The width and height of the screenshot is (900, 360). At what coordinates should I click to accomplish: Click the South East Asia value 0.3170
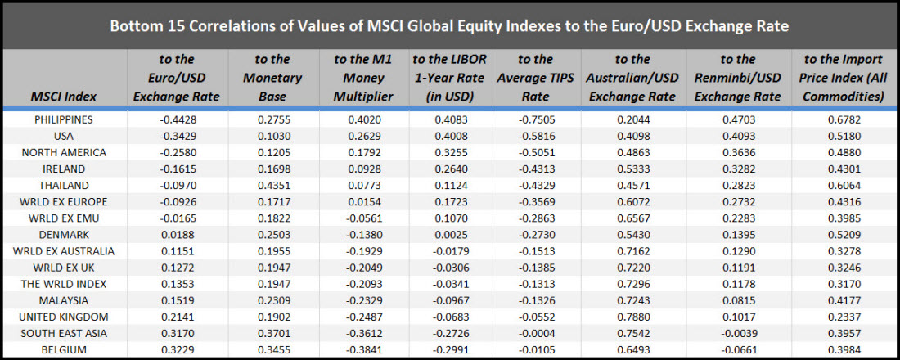pyautogui.click(x=177, y=333)
